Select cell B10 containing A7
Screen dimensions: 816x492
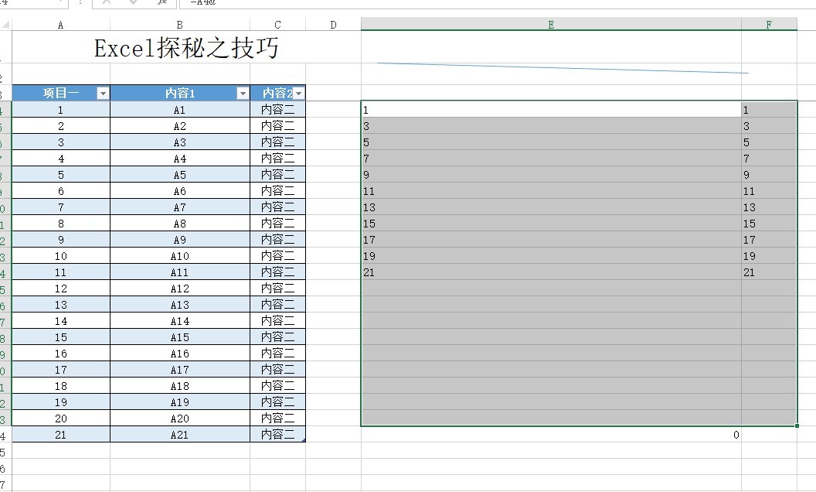coord(178,207)
